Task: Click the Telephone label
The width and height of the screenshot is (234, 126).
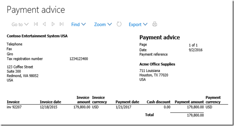Action: click(14, 44)
